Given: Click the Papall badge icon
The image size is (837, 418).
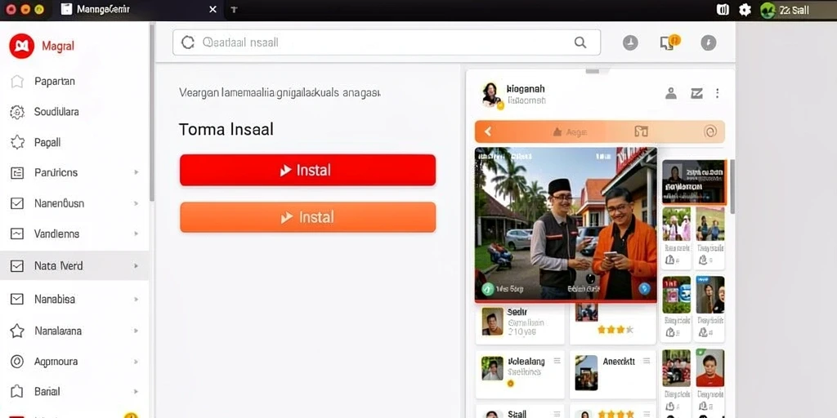Looking at the screenshot, I should 17,142.
